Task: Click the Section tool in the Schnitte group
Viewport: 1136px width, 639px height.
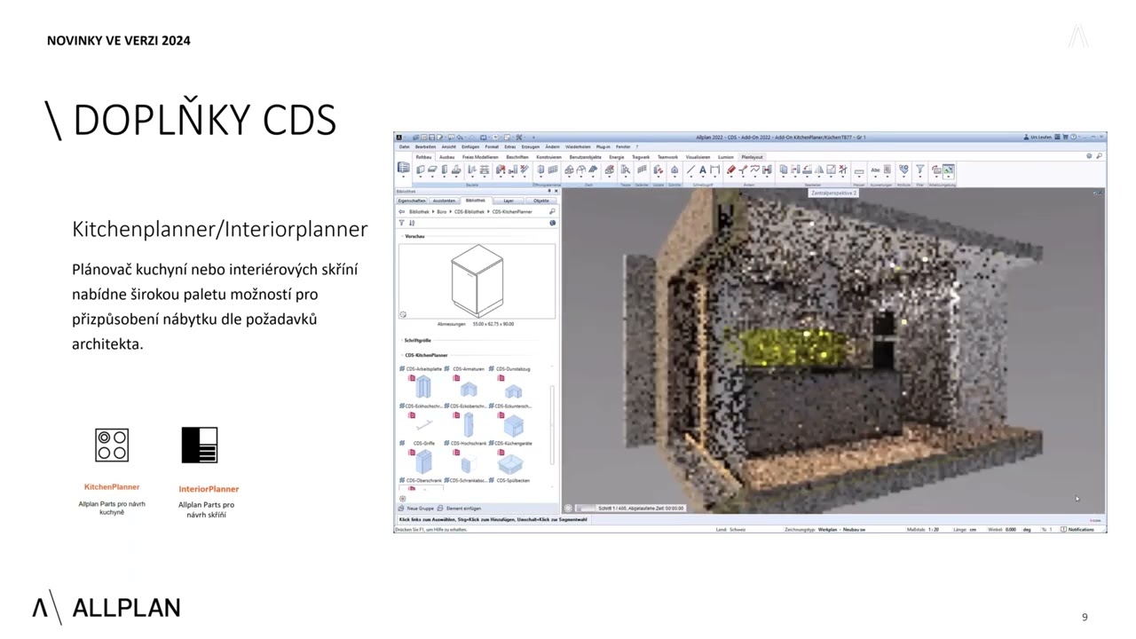Action: click(x=674, y=170)
